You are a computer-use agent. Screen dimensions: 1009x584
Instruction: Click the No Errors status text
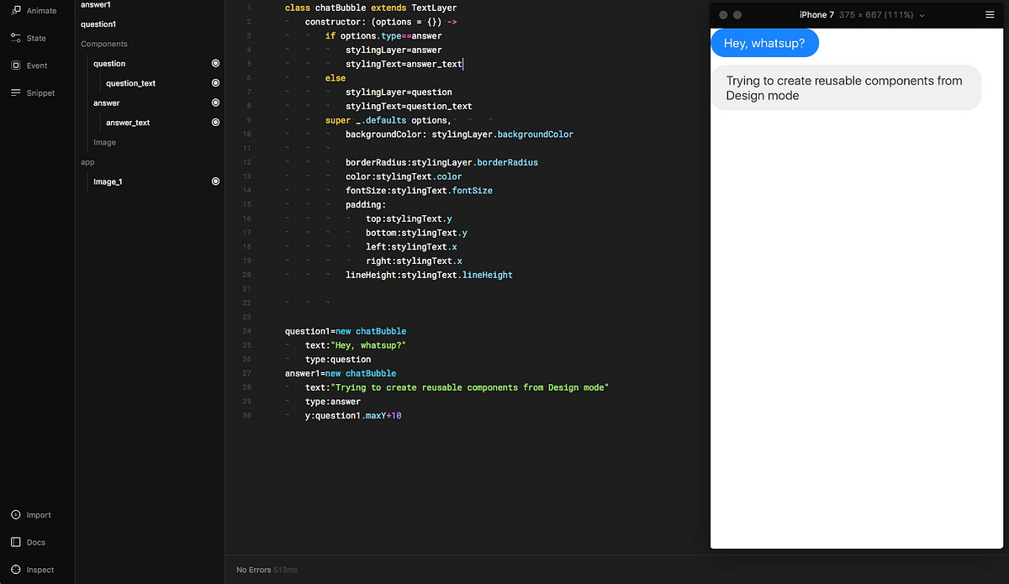click(254, 570)
